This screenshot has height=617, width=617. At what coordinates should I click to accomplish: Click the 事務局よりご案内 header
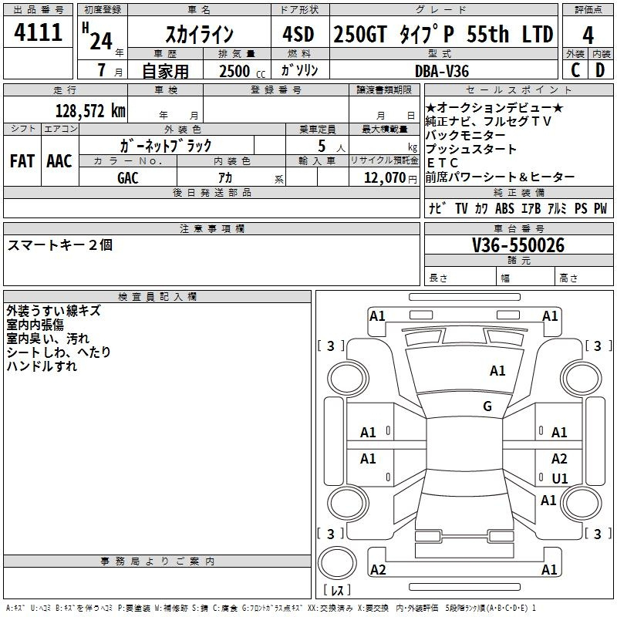coord(157,561)
